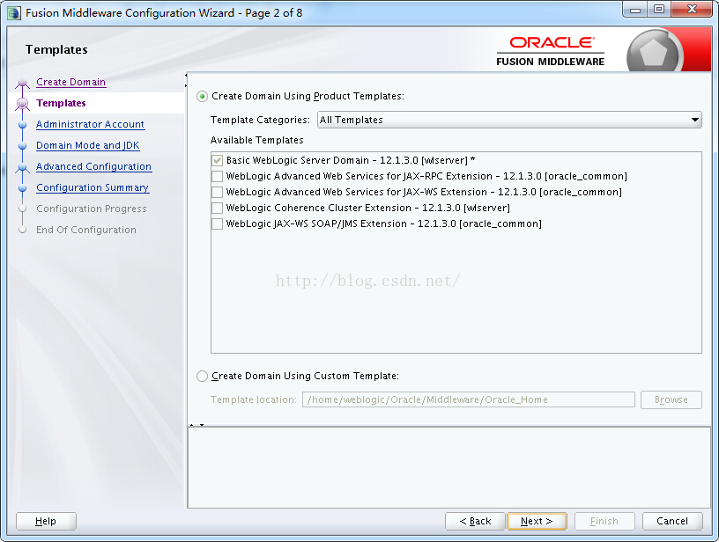
Task: Click the Back button
Action: click(475, 521)
